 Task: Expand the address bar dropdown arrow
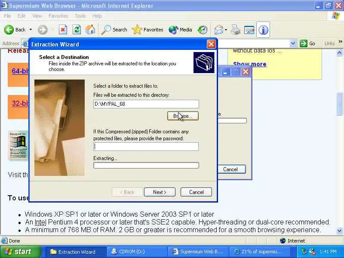[x=293, y=43]
